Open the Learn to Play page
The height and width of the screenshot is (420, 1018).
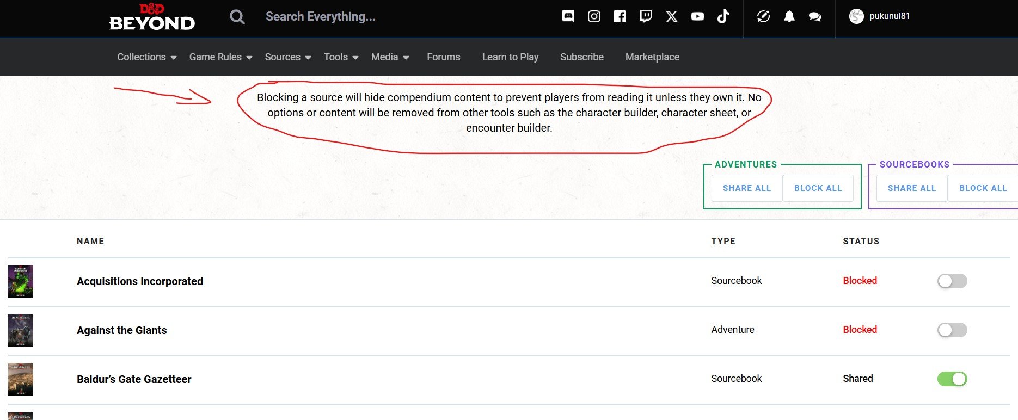(510, 57)
